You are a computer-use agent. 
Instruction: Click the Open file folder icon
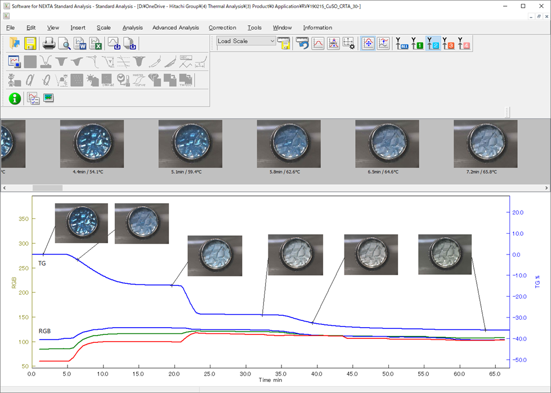[15, 43]
